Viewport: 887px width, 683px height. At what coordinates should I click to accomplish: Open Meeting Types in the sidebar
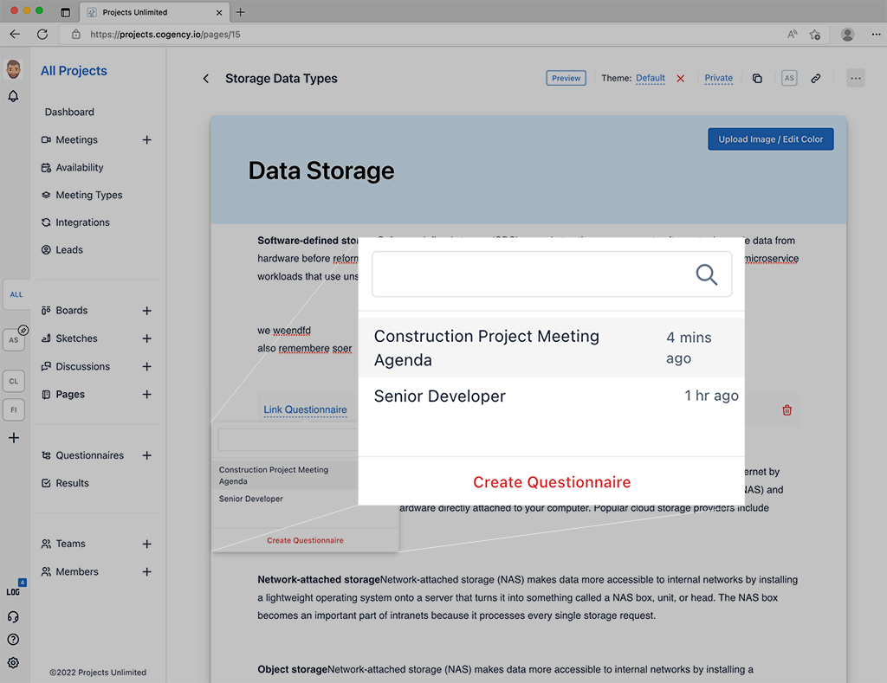pos(88,195)
